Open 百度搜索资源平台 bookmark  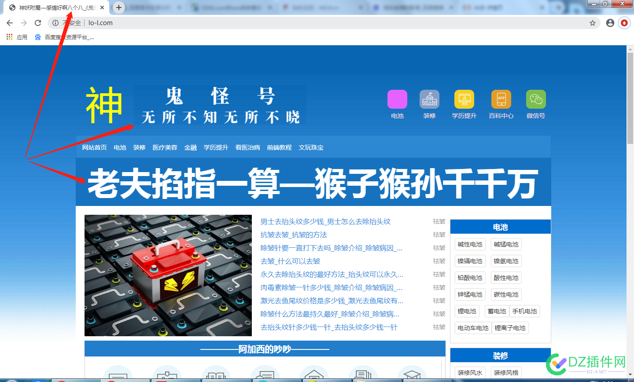click(65, 37)
